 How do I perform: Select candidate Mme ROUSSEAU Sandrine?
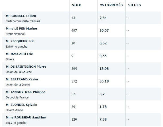click(26, 117)
